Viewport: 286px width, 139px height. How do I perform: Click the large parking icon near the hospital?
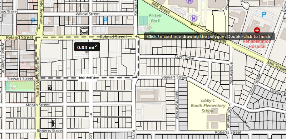pyautogui.click(x=264, y=14)
